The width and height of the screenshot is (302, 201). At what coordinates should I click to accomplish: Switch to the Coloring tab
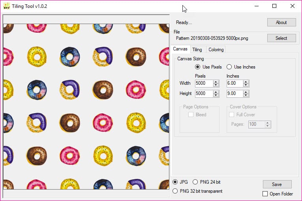pos(216,50)
